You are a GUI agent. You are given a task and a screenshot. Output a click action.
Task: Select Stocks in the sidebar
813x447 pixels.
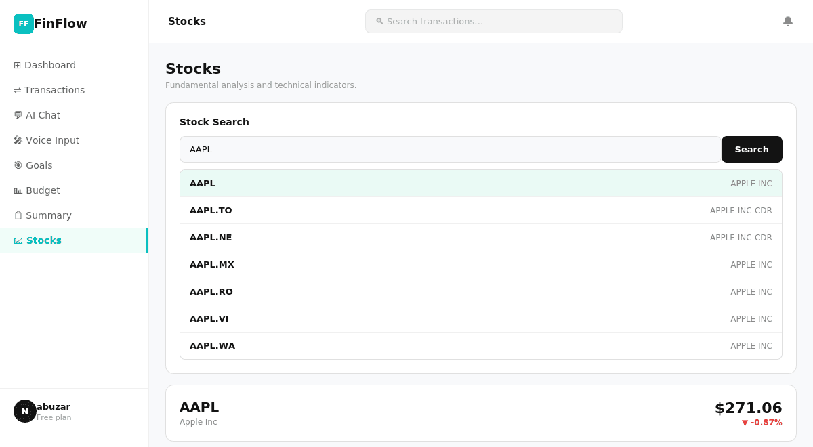[x=75, y=240]
